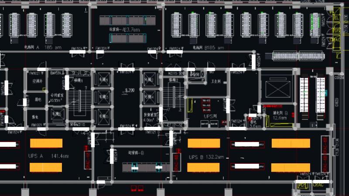This screenshot has height=196, width=349.
Task: Select upper orange block in UPS A room
Action: coord(46,143)
